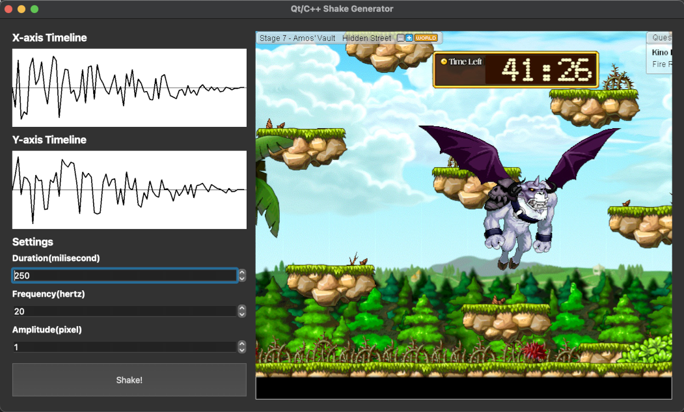
Task: Click the 'Settings' heading
Action: [x=33, y=241]
